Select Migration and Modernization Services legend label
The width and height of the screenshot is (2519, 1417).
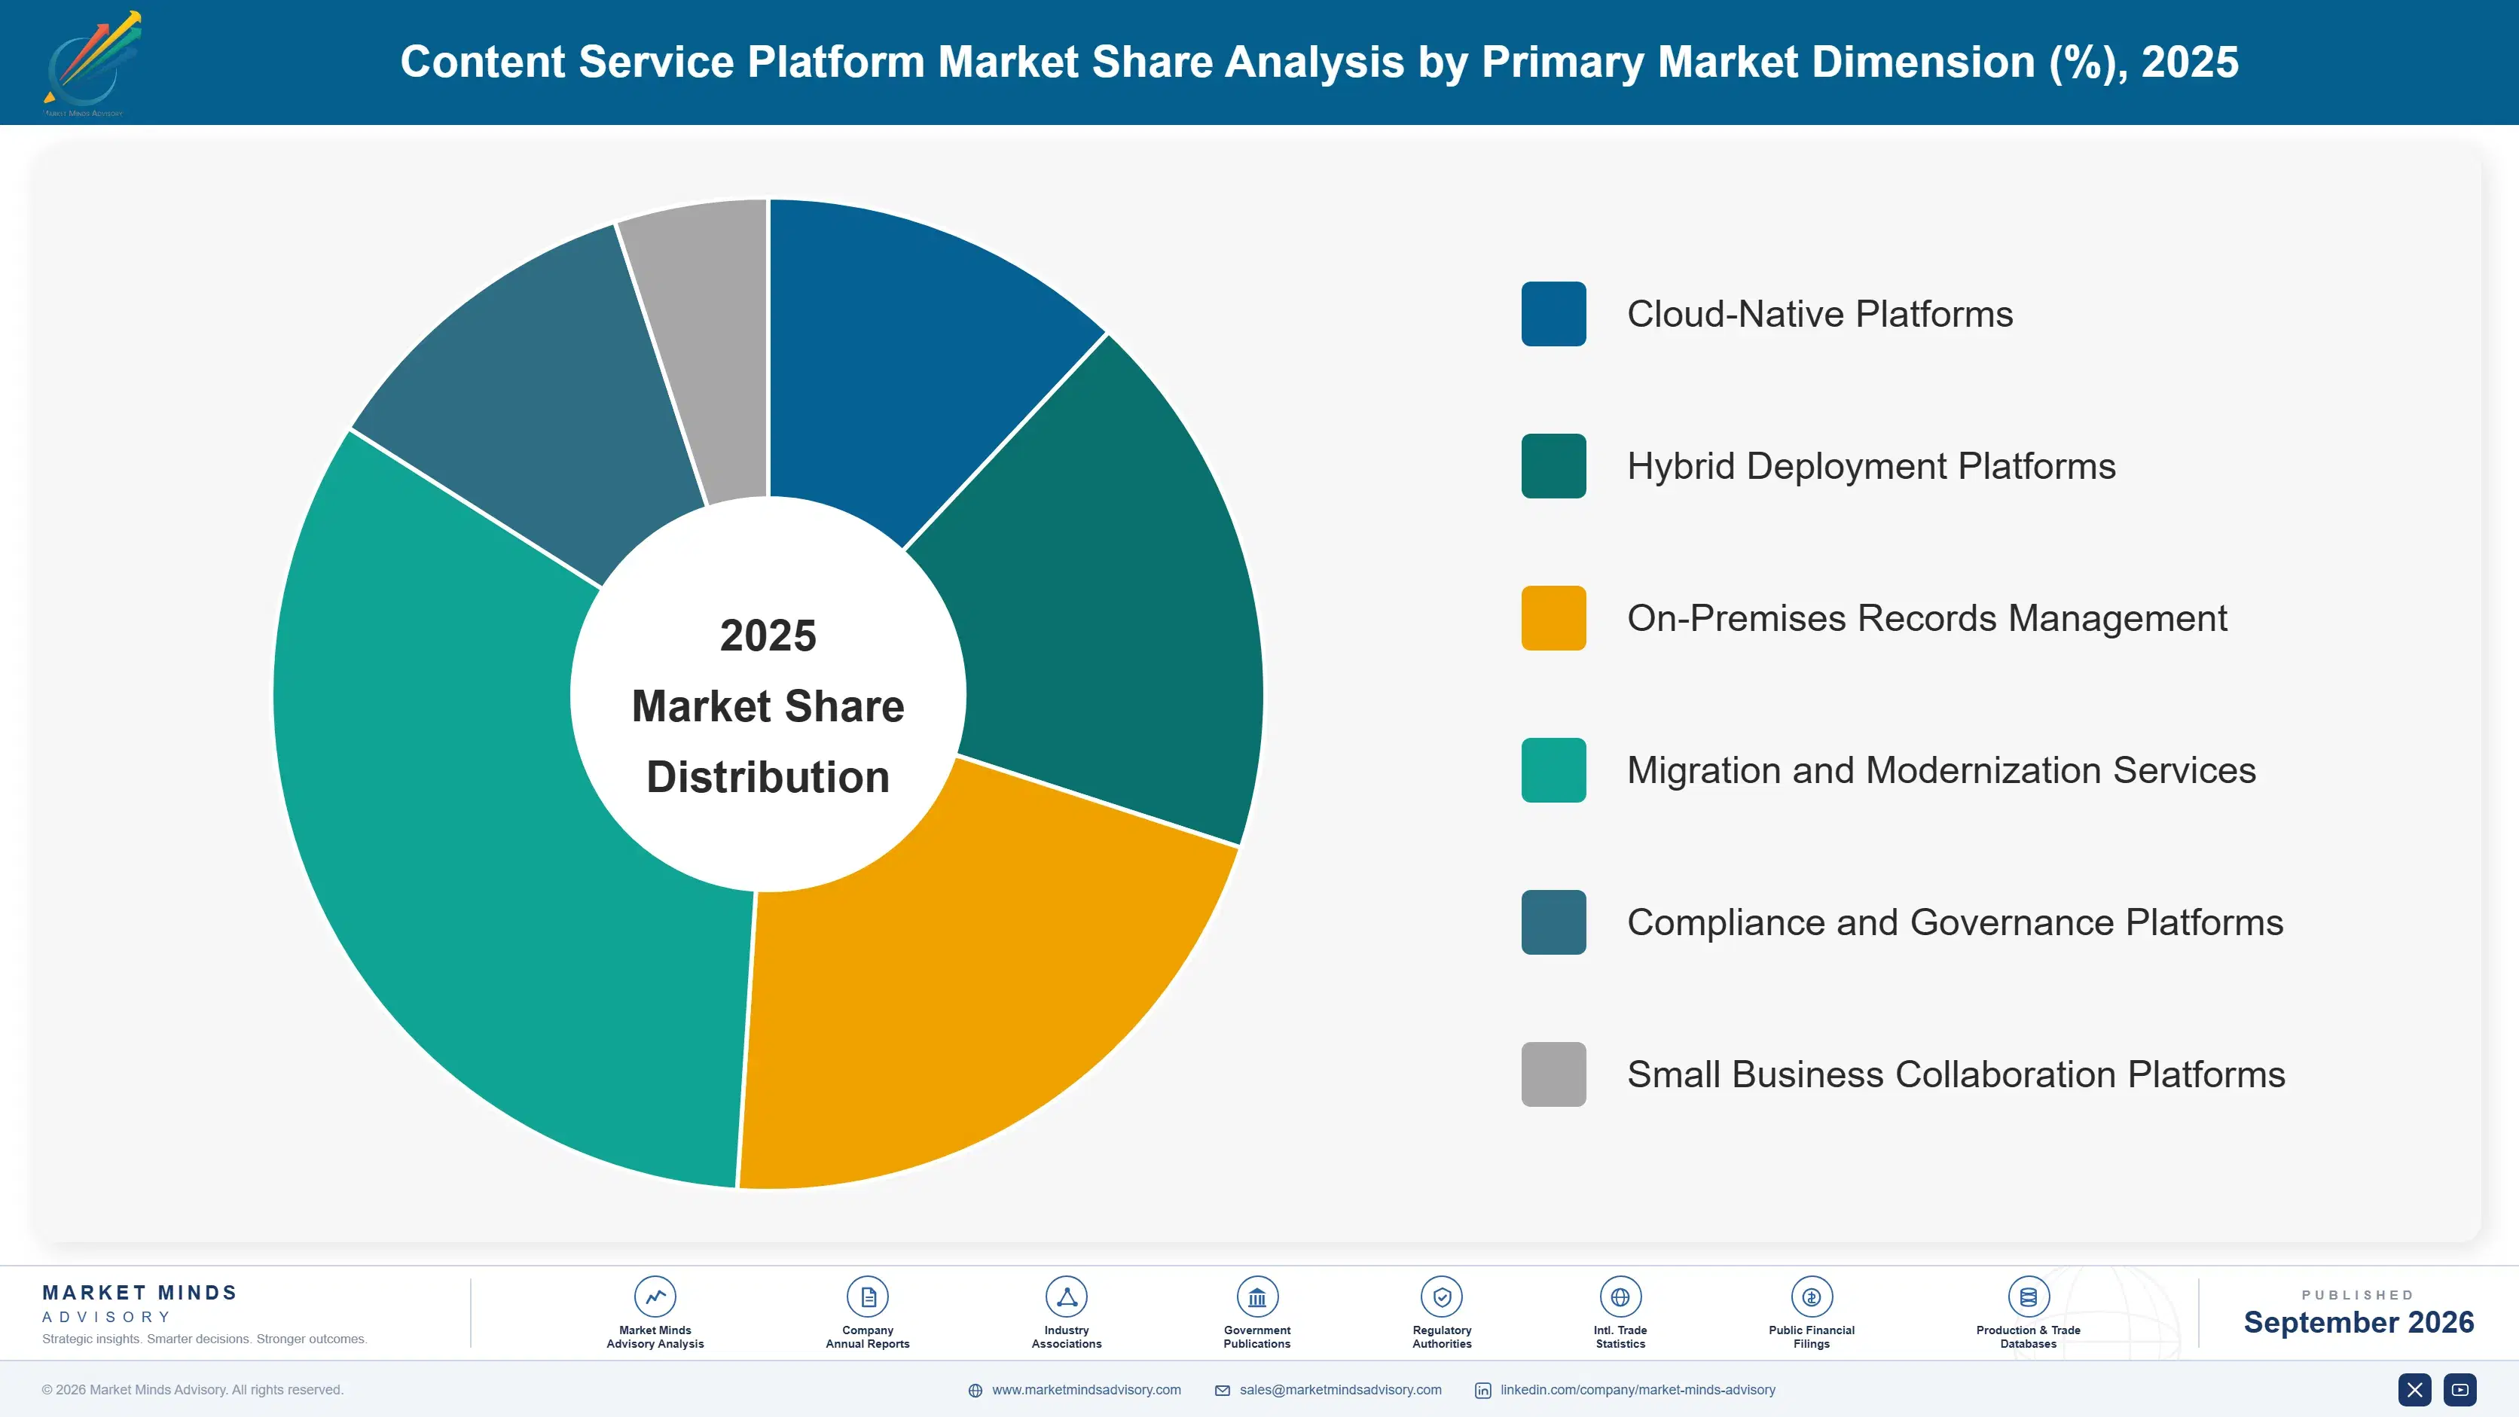tap(1942, 770)
